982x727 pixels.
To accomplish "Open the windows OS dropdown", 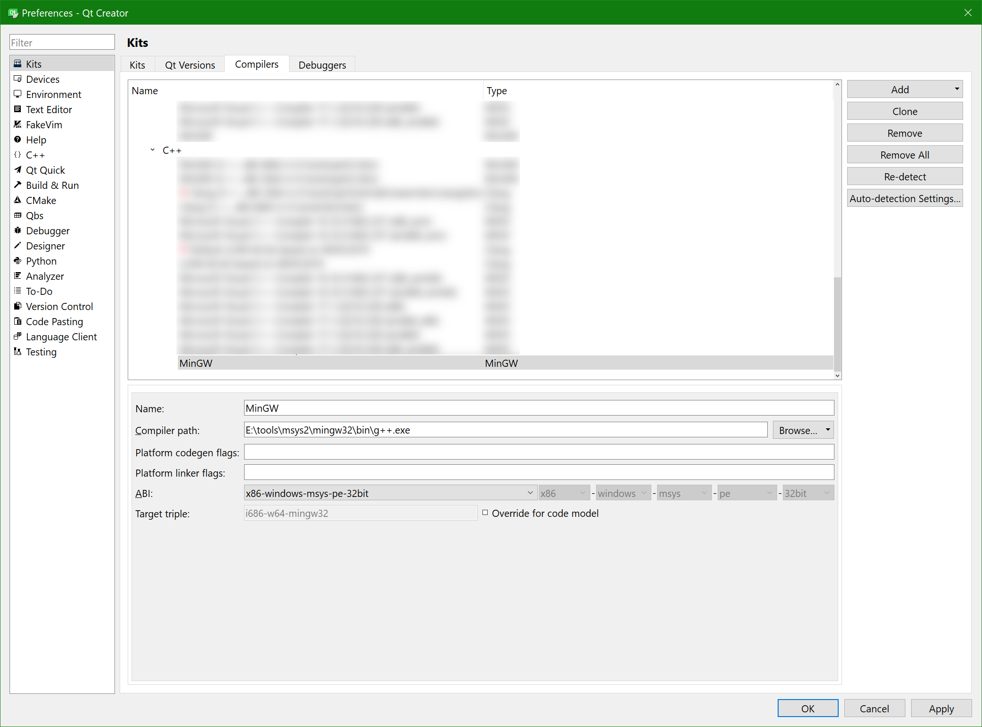I will pos(623,493).
